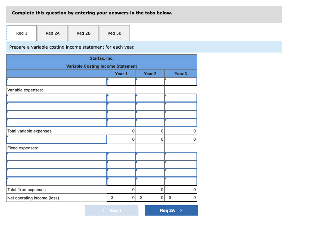Click the grayed-out Req 1 back button
The width and height of the screenshot is (314, 230).
click(111, 210)
